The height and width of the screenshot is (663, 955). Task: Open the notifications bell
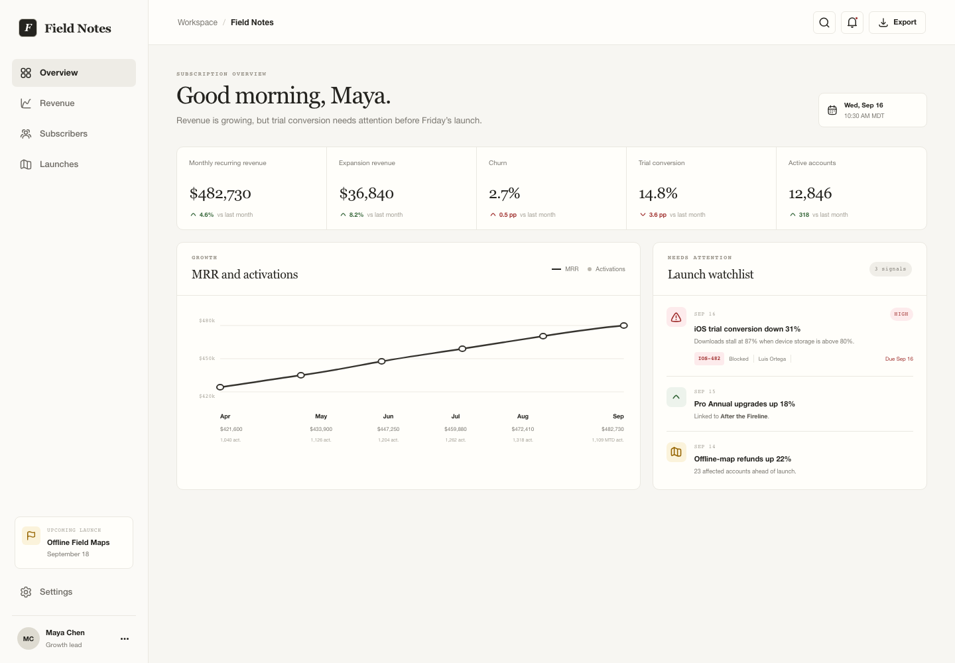coord(852,23)
